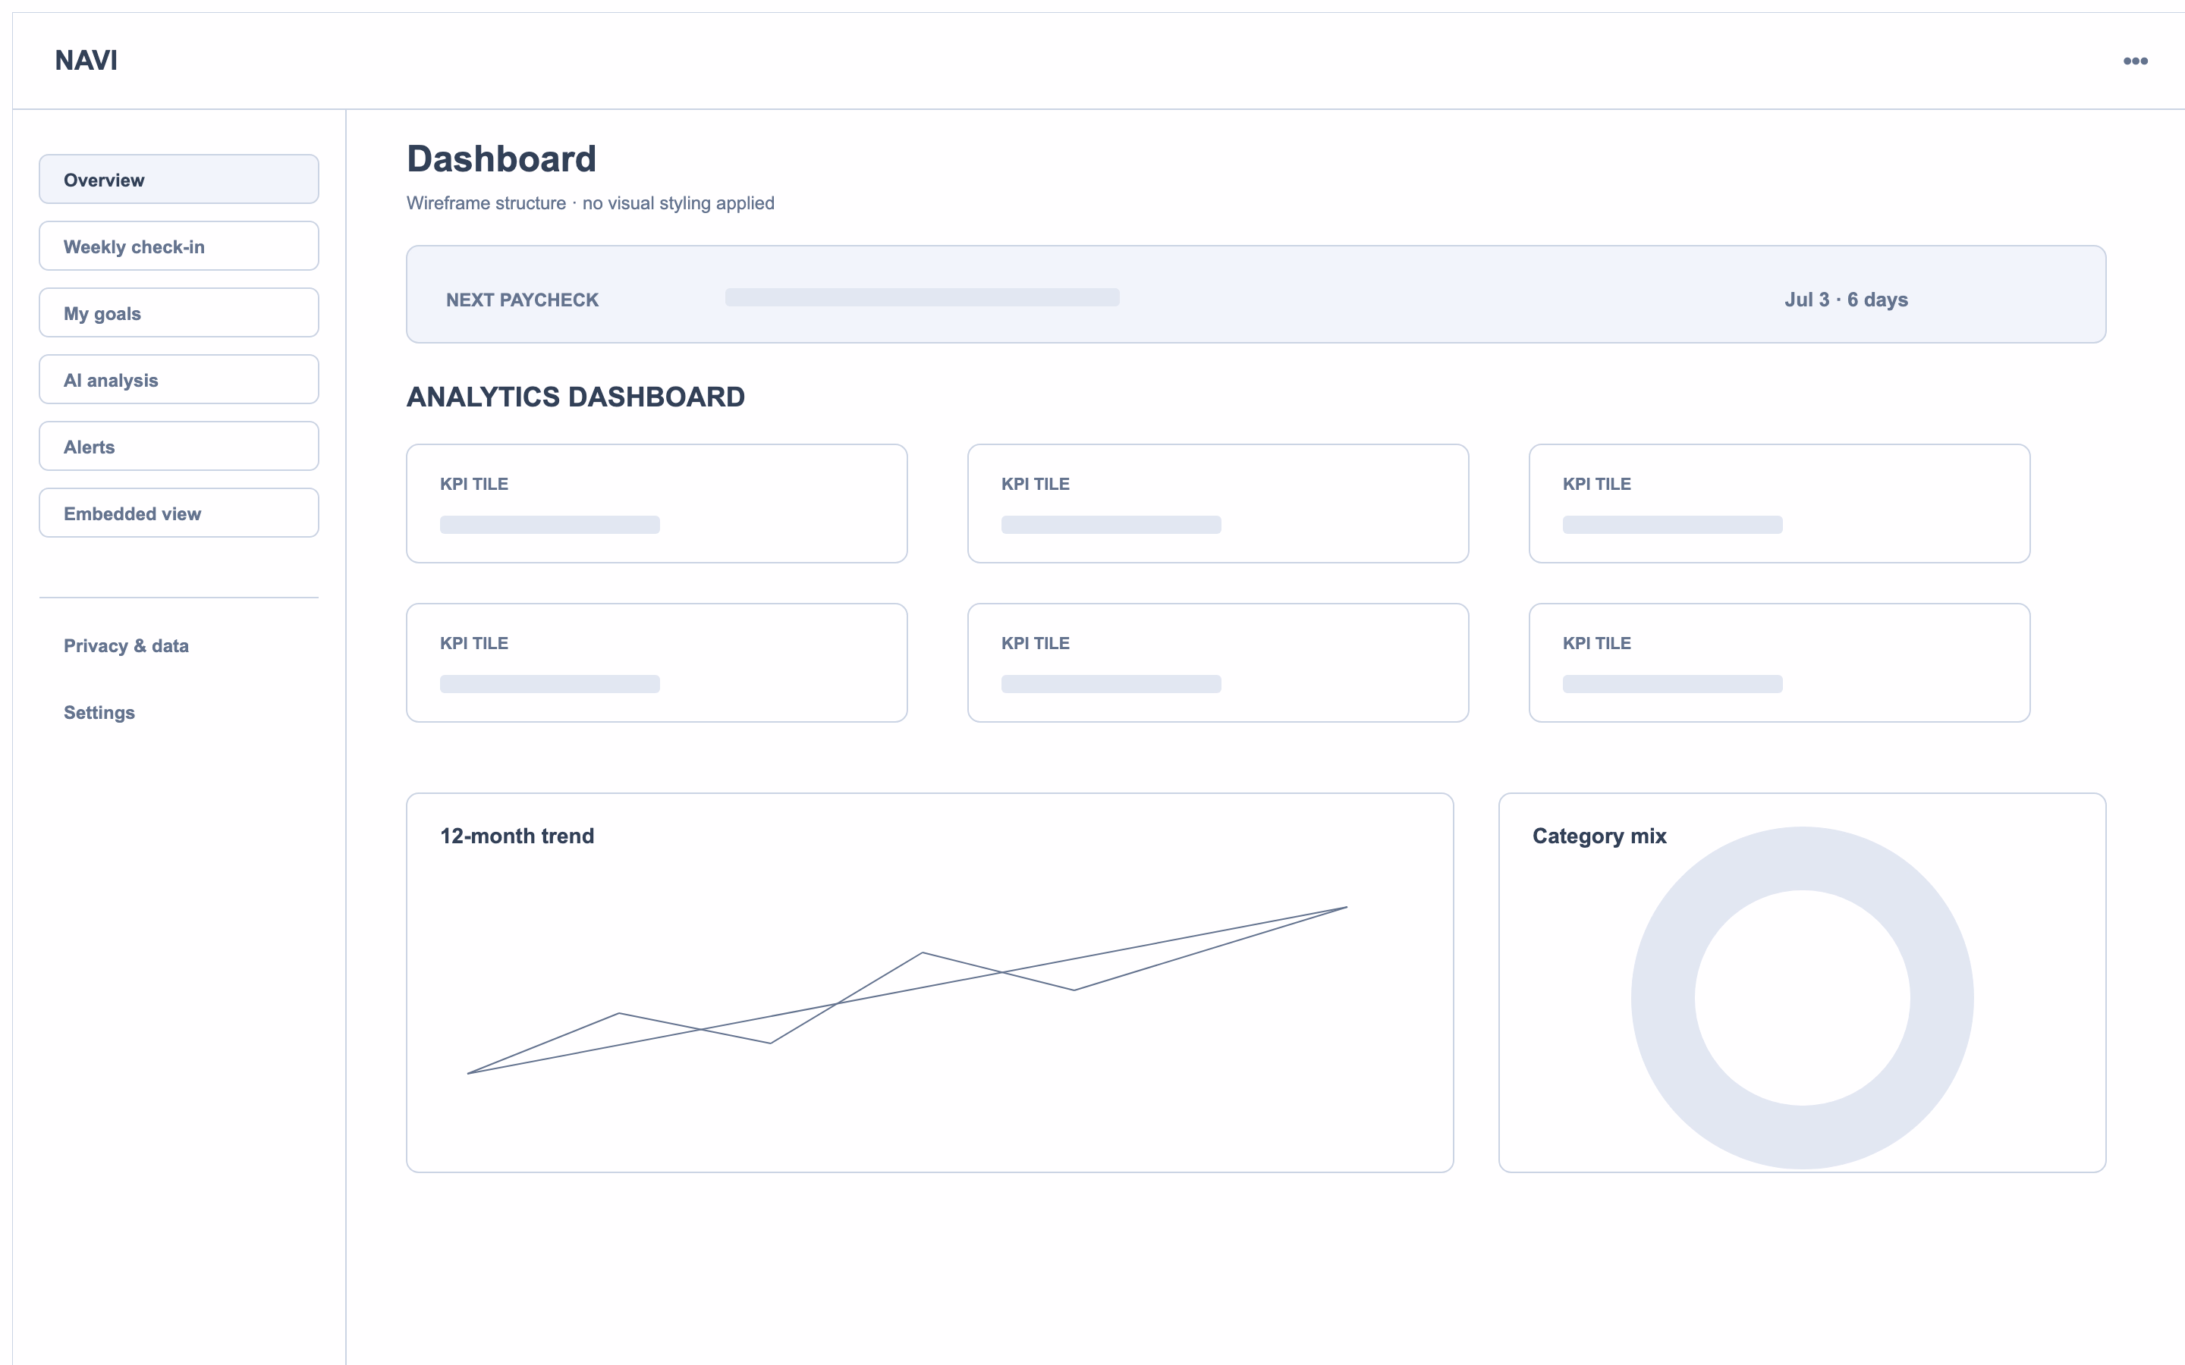Click the paycheck amount placeholder bar
The height and width of the screenshot is (1365, 2185).
click(922, 297)
